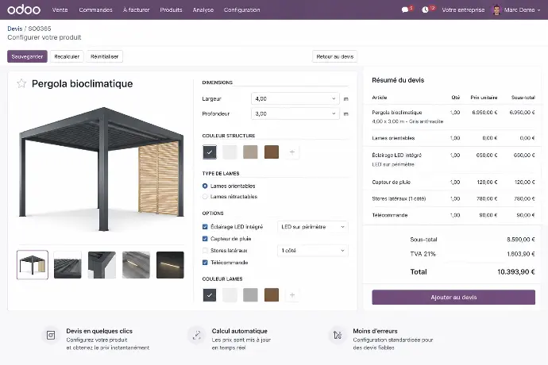Click Télécommande row in summary

[x=453, y=215]
